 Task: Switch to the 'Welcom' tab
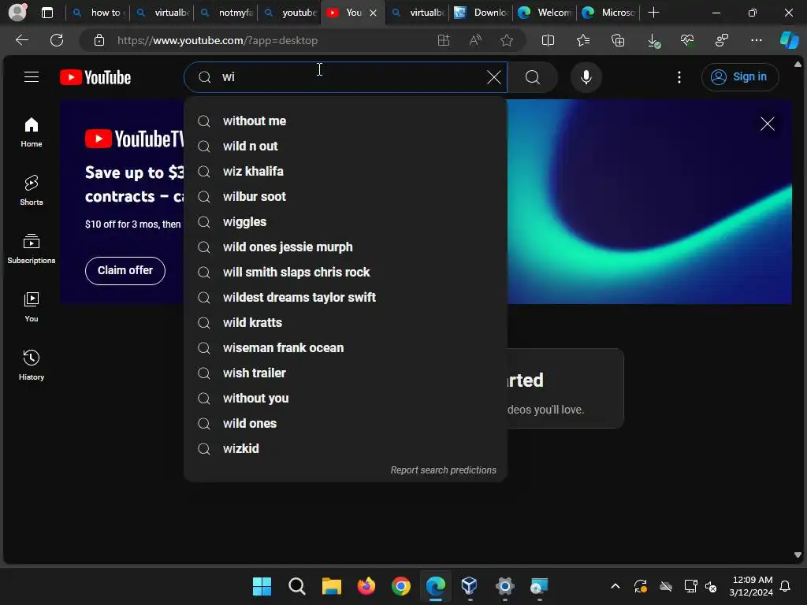[x=545, y=13]
